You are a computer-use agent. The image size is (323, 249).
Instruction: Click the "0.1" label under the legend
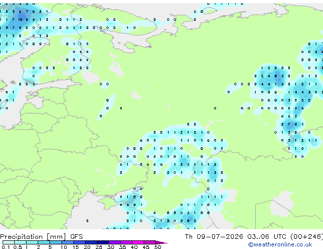[6, 247]
